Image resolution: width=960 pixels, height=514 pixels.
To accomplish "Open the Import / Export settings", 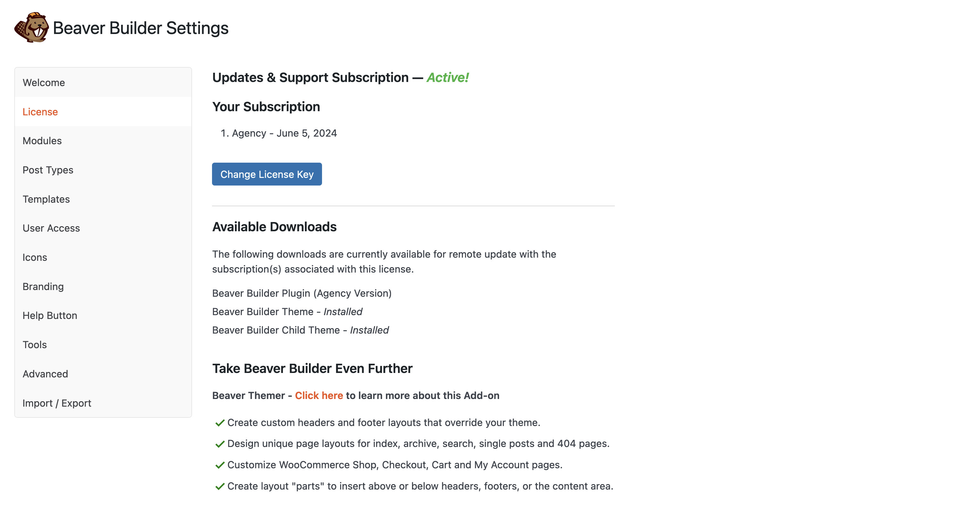I will (57, 402).
